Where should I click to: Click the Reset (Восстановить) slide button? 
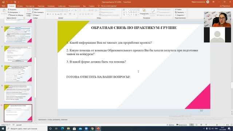(x=38, y=12)
